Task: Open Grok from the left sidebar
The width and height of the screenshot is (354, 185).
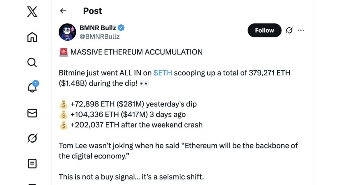Action: point(32,138)
